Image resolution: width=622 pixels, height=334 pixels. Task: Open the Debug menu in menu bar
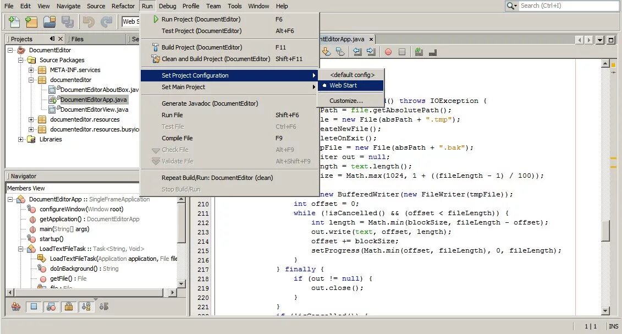[x=167, y=6]
